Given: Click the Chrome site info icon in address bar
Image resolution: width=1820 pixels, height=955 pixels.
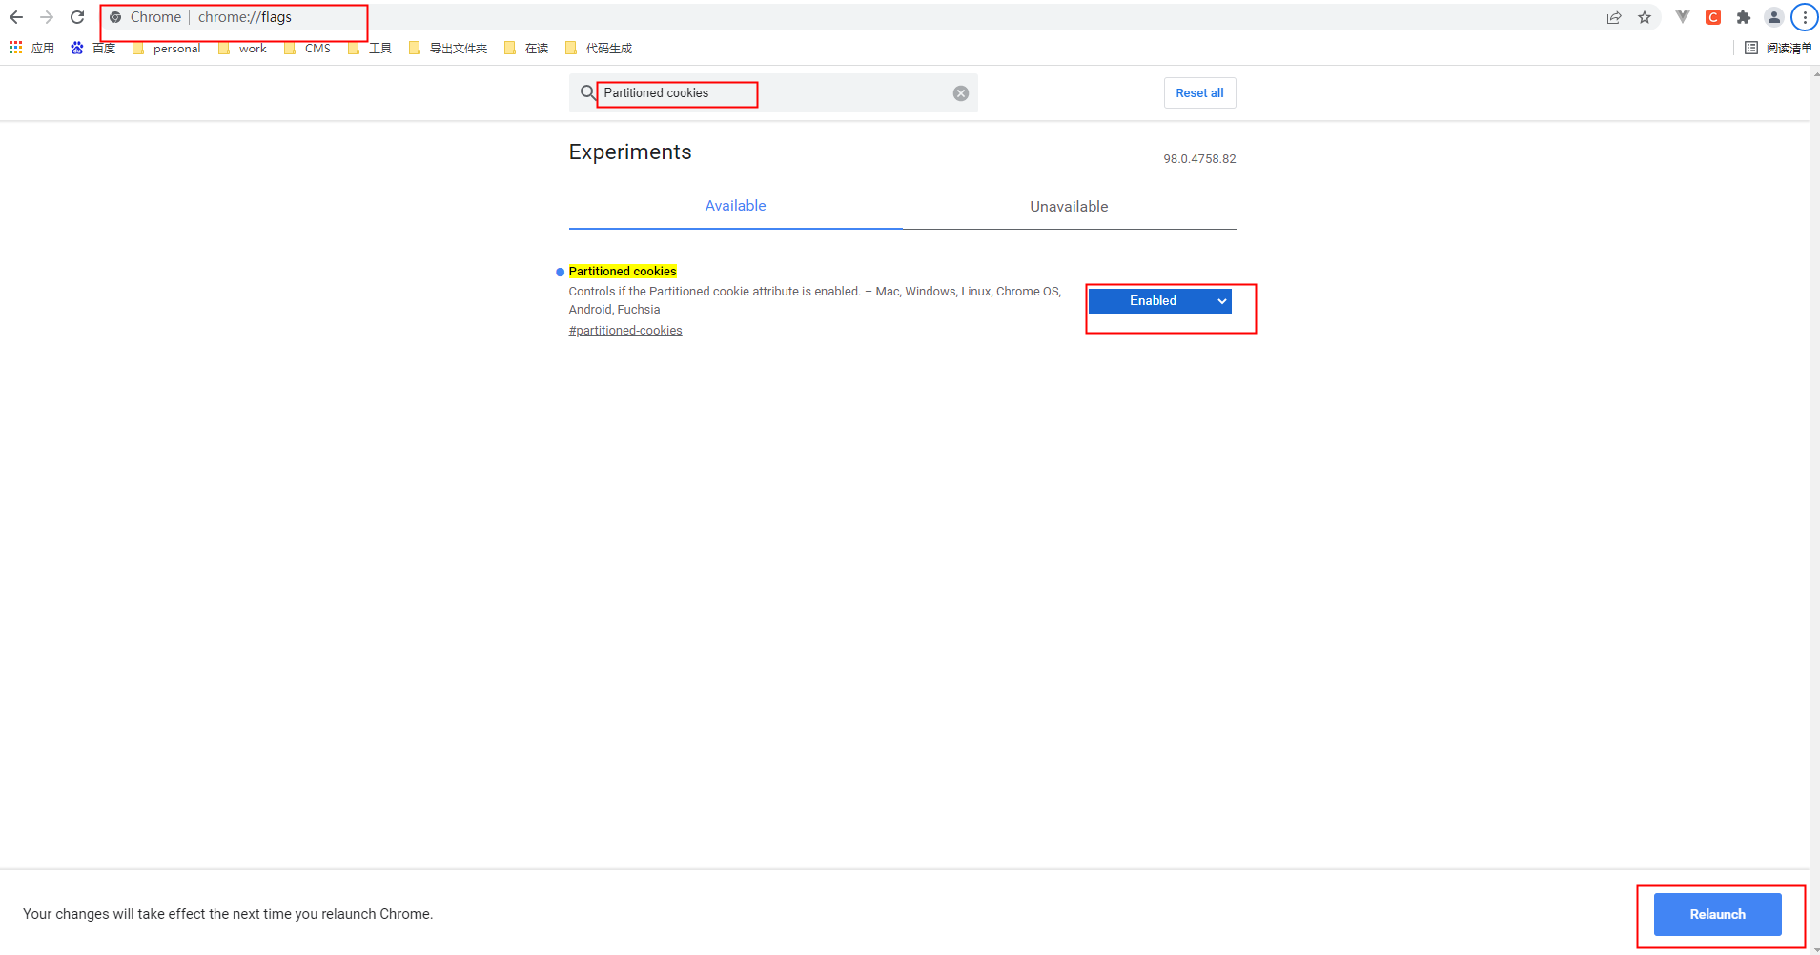Looking at the screenshot, I should pos(115,17).
